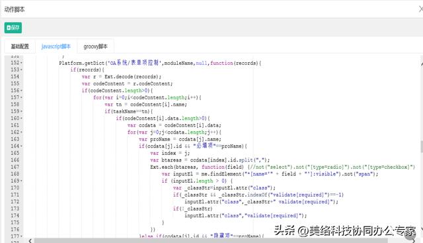Open the groovy脚本 tab
Viewport: 423px width, 243px height.
point(95,46)
